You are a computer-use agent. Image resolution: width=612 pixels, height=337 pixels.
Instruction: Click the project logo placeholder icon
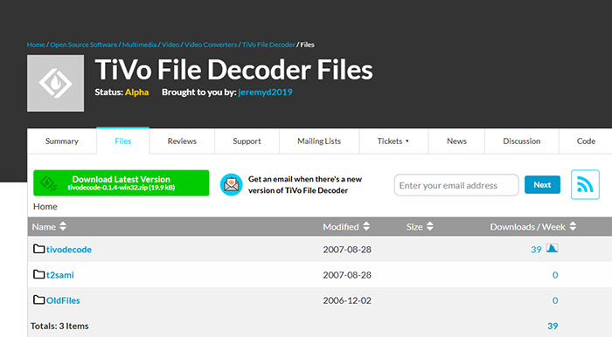tap(55, 83)
